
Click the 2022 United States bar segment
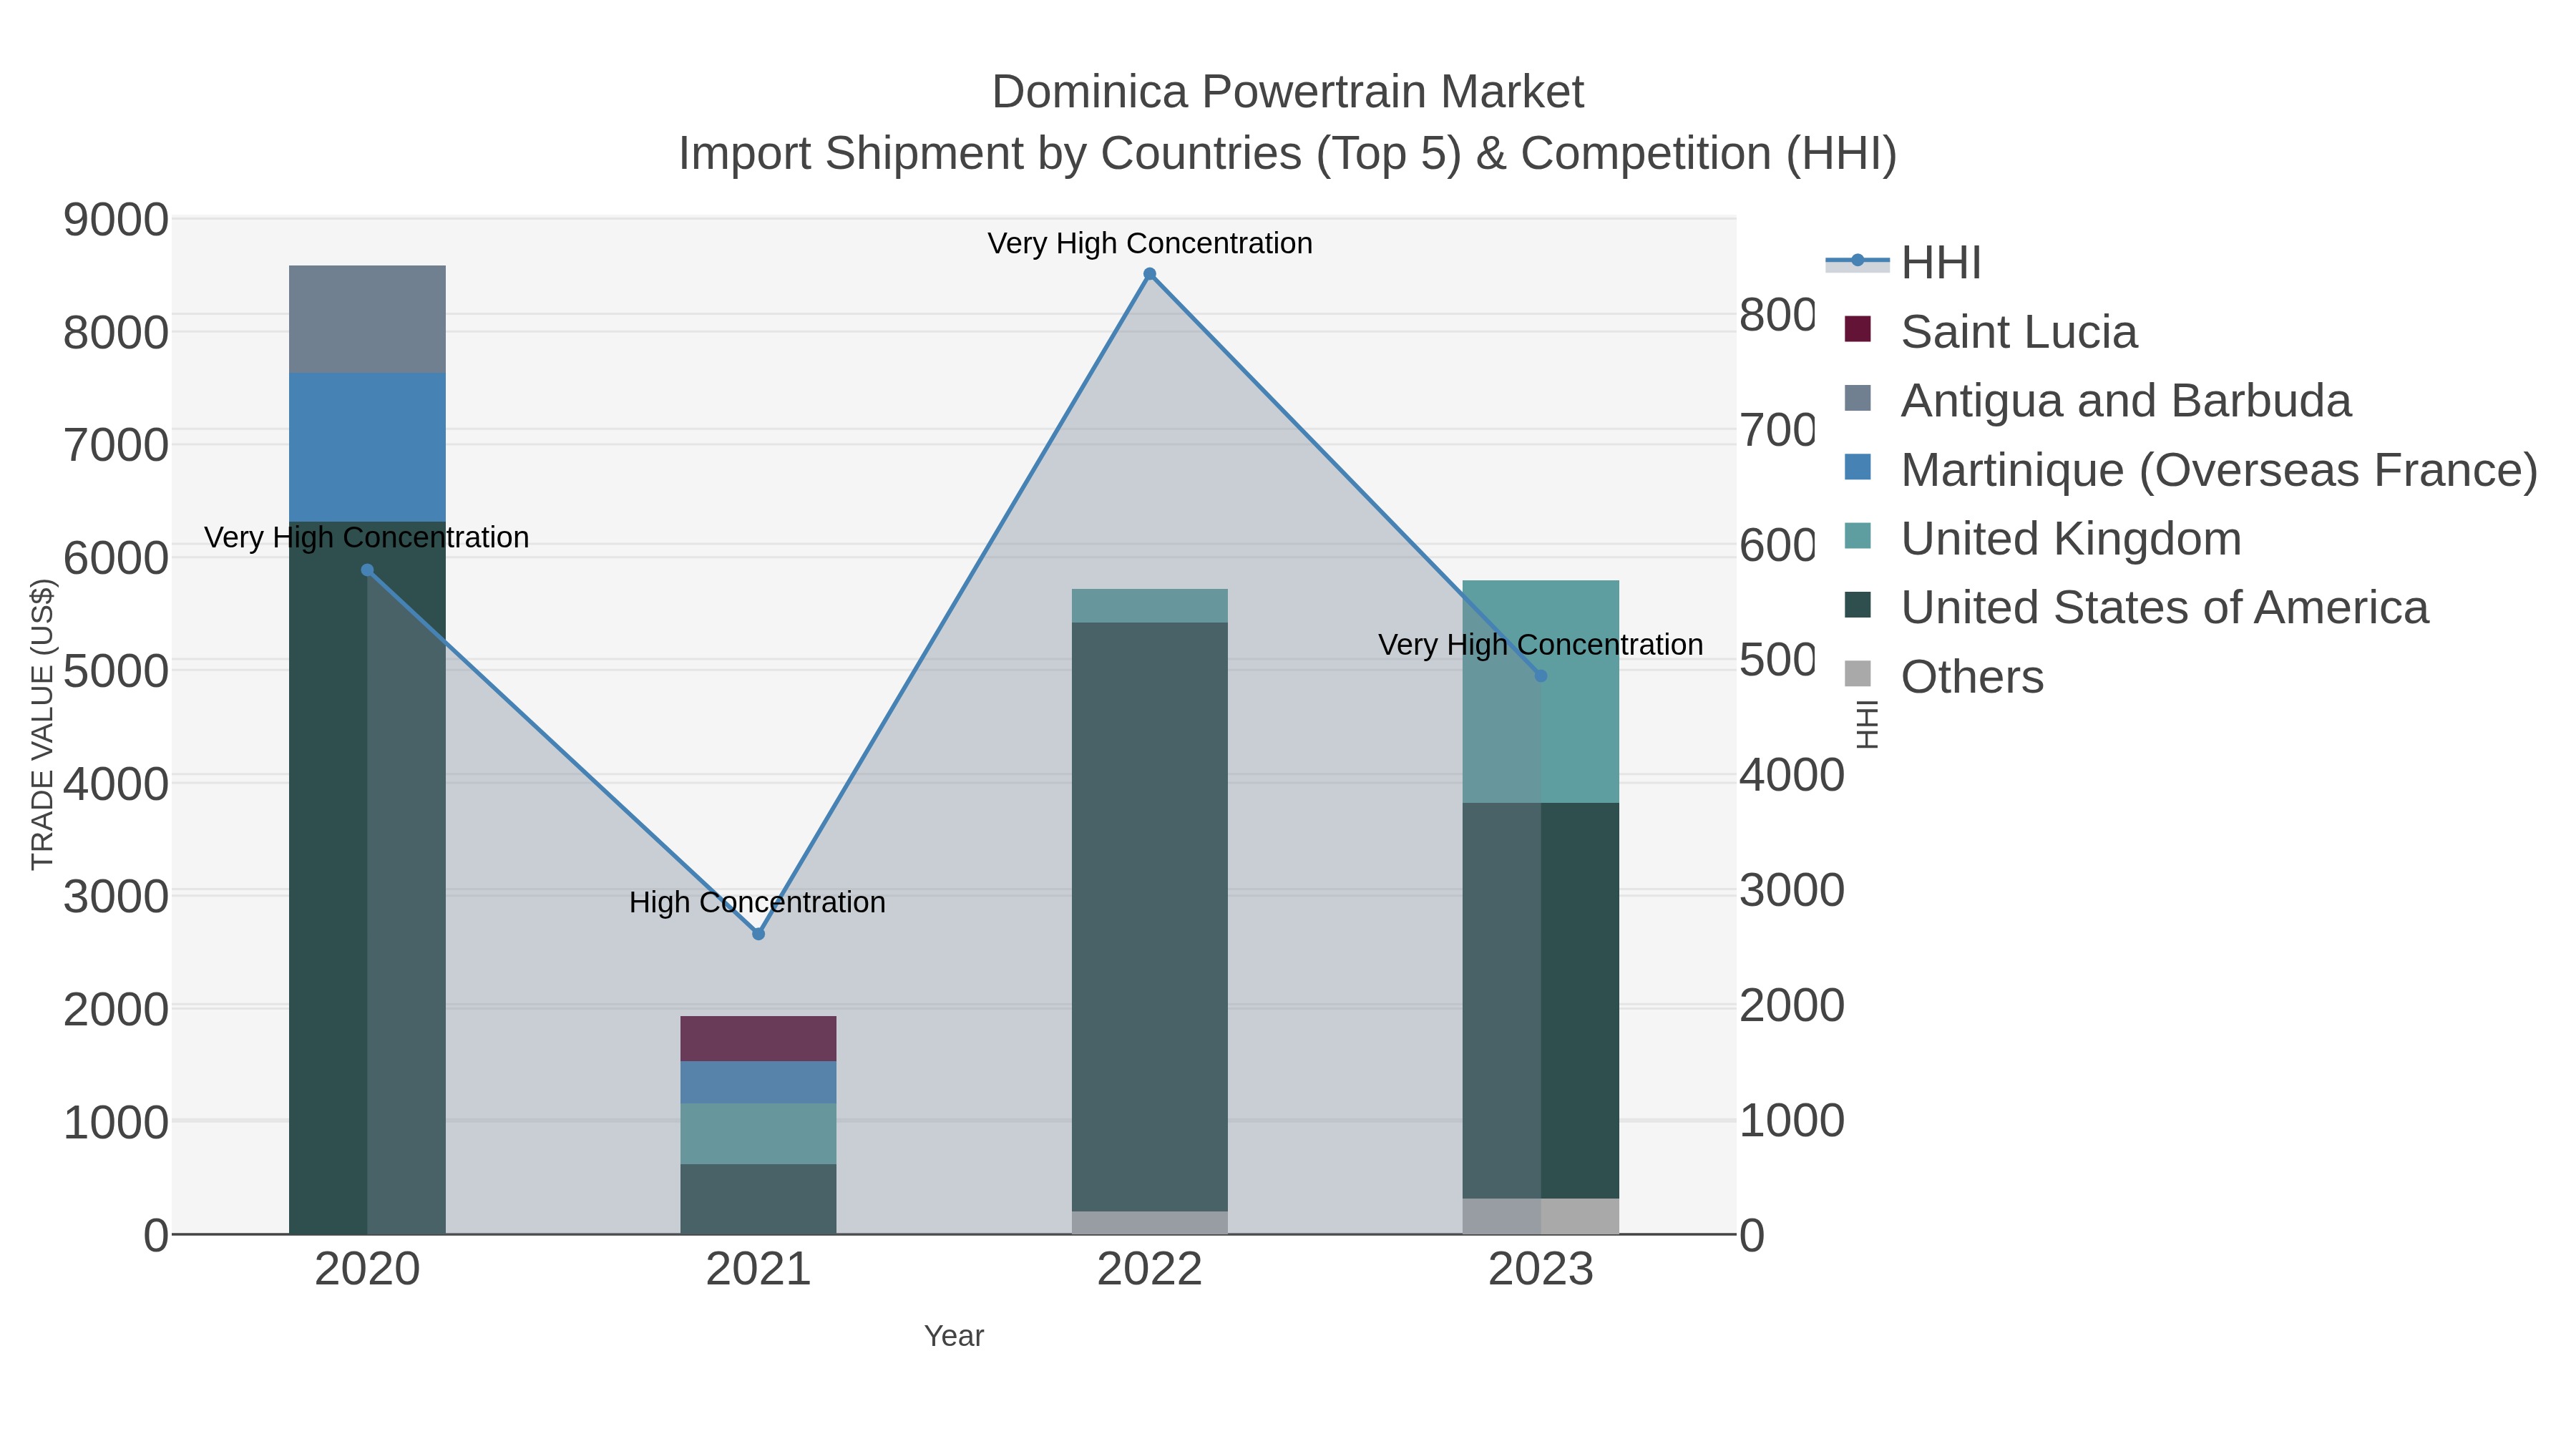(x=1150, y=917)
